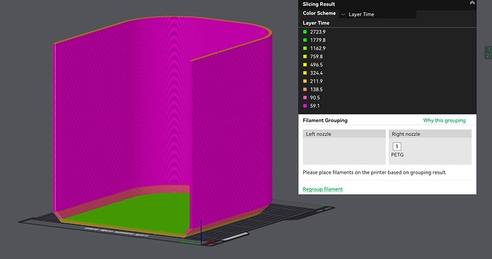Screen dimensions: 492x259
Task: Open the Color Scheme Layer Time dropdown
Action: tap(377, 14)
